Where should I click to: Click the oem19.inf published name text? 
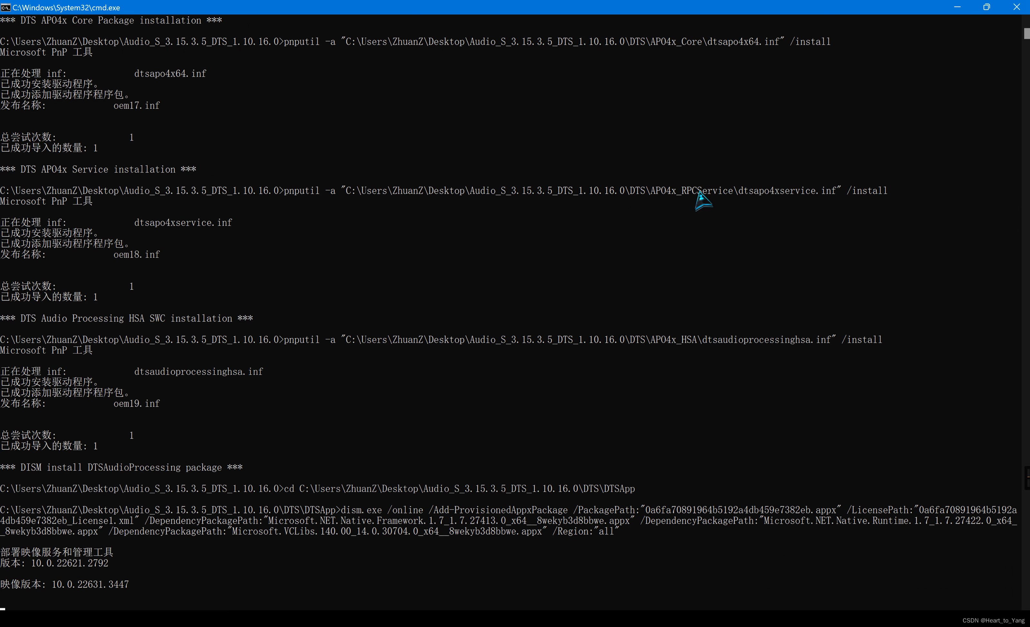tap(136, 403)
